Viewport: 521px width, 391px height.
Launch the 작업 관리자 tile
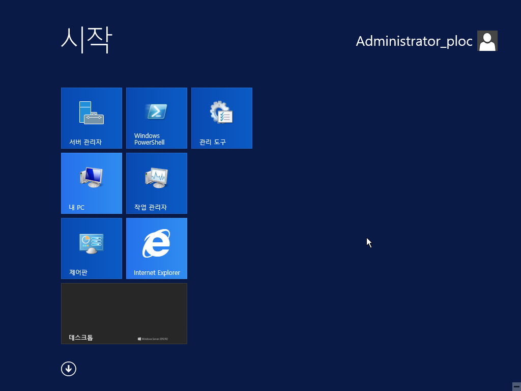tap(157, 183)
